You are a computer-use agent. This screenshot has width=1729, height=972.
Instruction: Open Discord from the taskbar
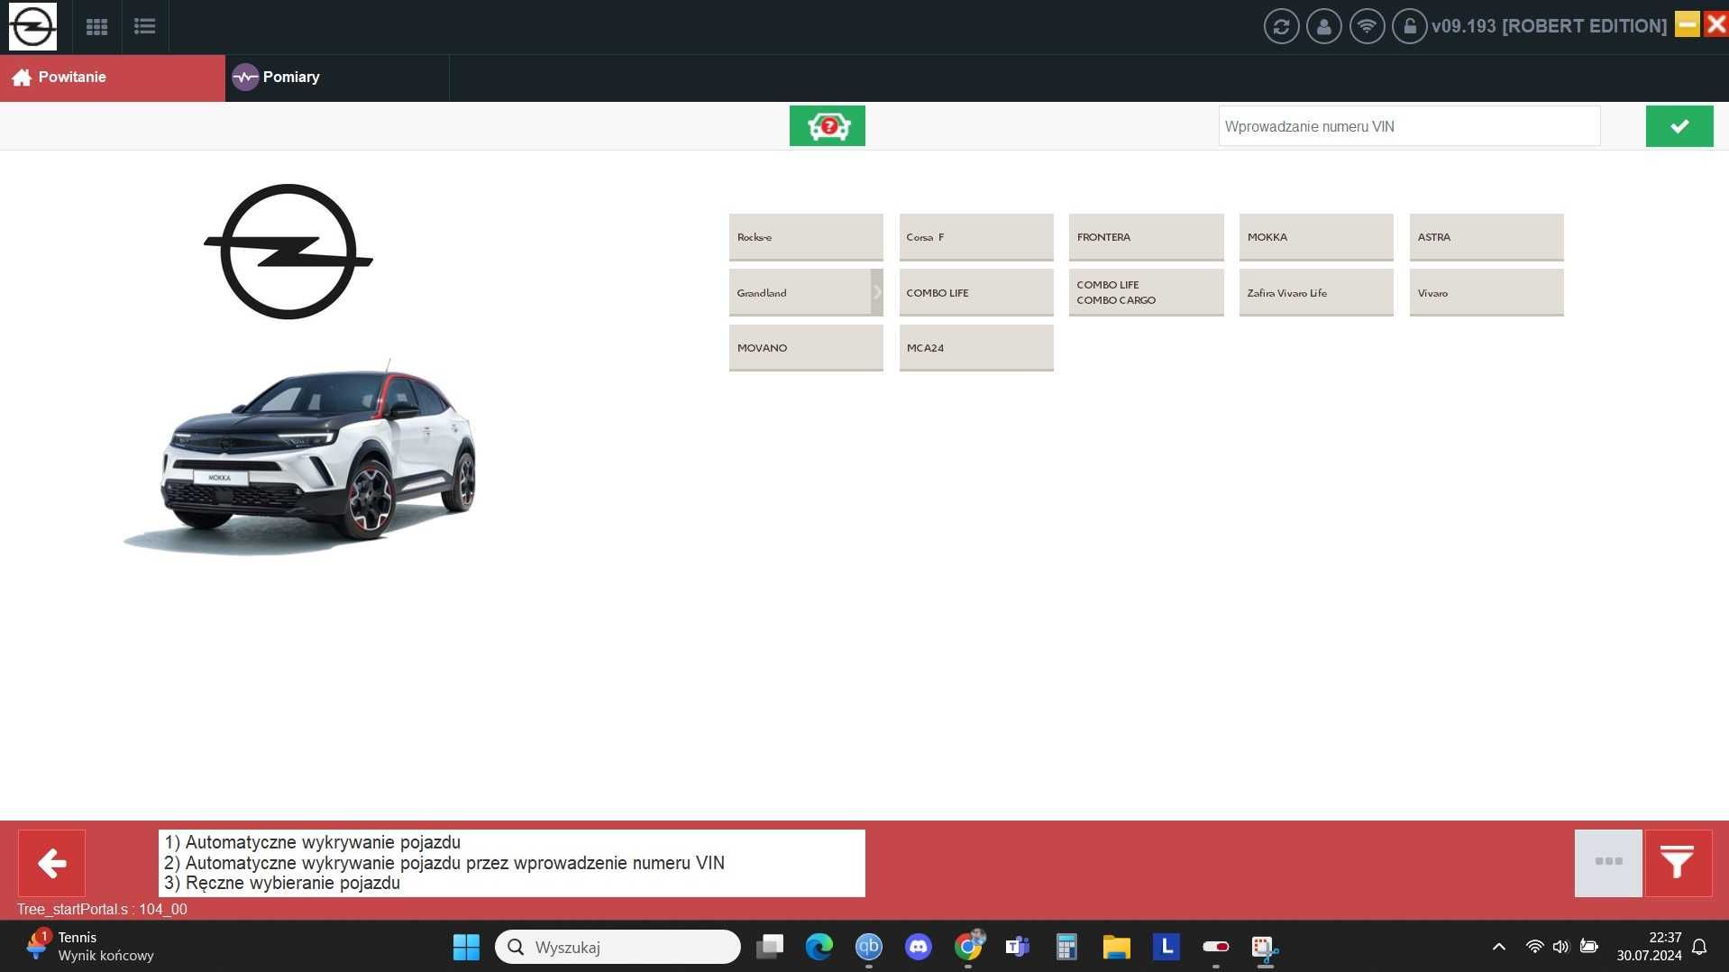[919, 947]
